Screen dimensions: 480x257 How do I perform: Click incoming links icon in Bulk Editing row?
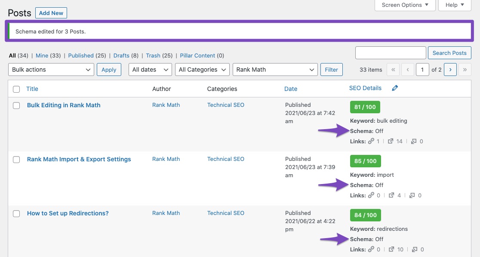[x=414, y=141]
